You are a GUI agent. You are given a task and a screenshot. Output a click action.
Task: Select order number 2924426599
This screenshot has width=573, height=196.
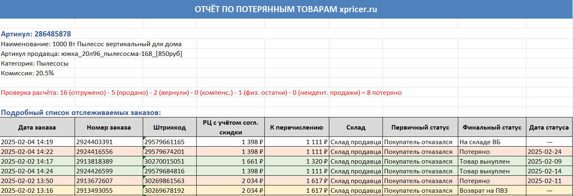(109, 171)
